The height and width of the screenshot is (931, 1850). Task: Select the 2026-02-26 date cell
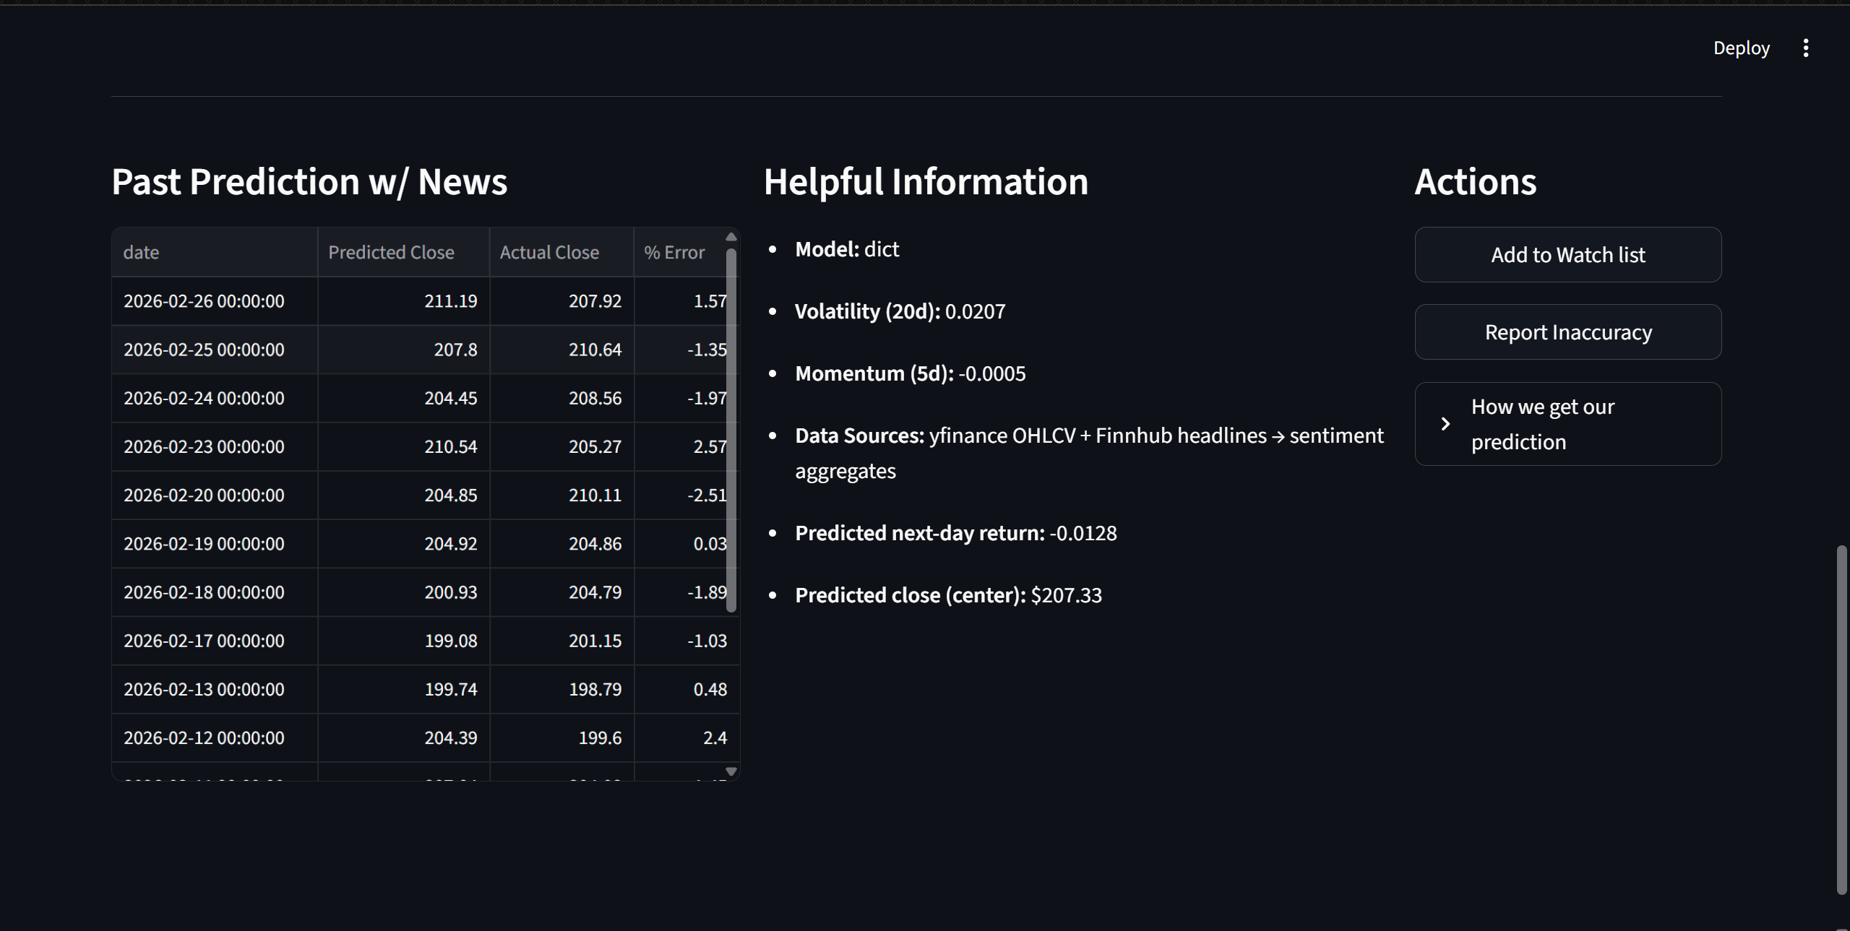(214, 301)
